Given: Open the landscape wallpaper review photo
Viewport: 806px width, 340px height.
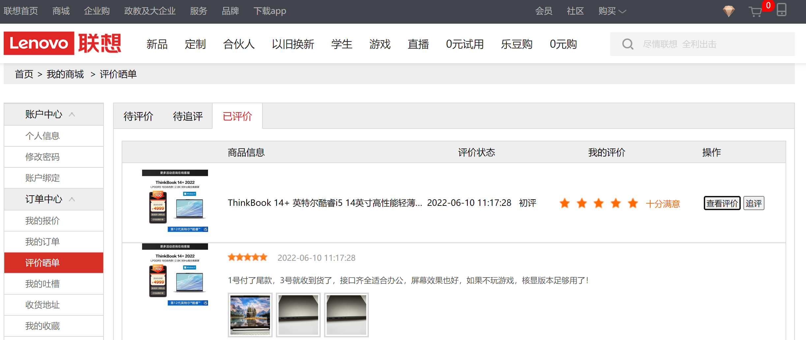Looking at the screenshot, I should (x=250, y=315).
